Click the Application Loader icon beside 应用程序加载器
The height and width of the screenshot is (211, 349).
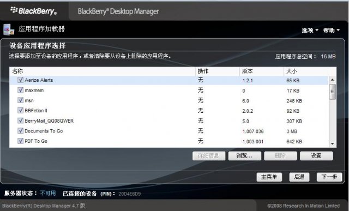pos(9,29)
